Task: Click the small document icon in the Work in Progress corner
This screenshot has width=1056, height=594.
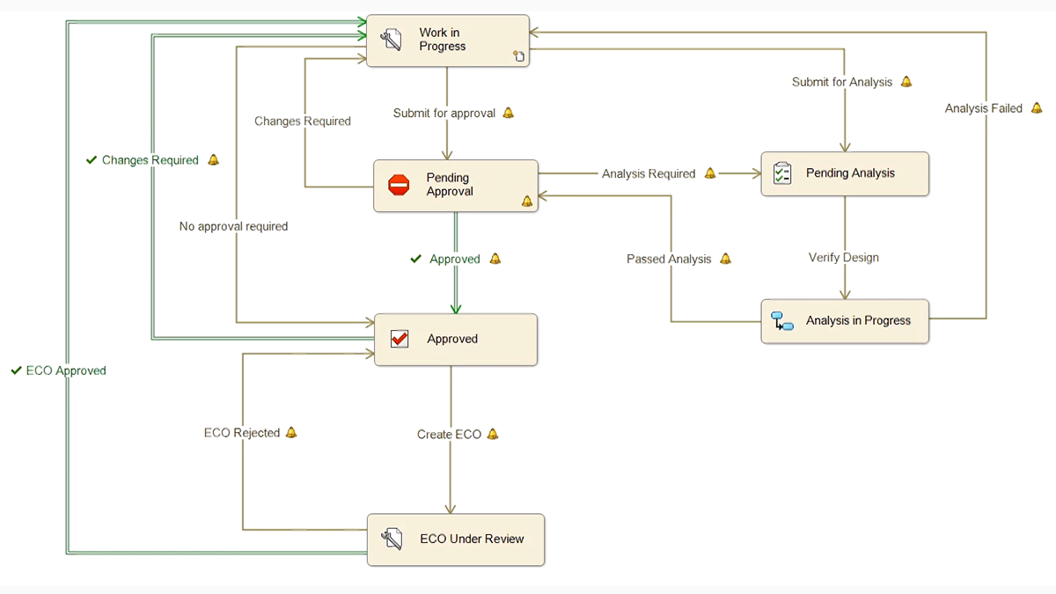Action: (x=519, y=57)
